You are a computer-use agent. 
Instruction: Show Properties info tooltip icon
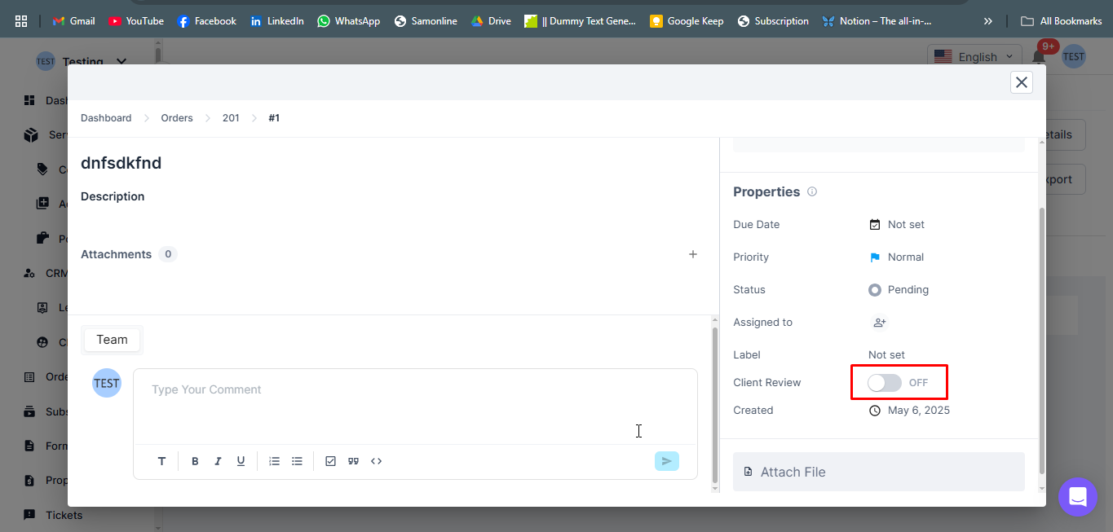(812, 192)
